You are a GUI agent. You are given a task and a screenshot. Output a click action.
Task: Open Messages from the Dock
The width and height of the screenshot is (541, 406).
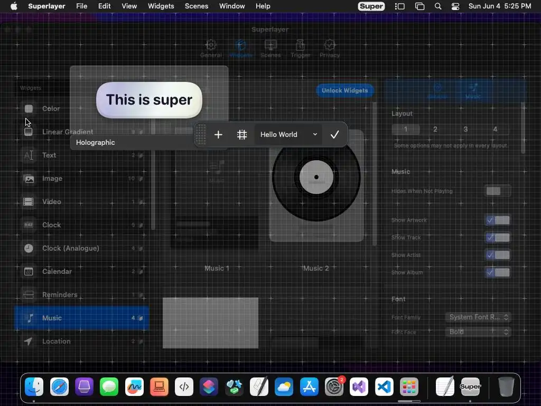tap(109, 386)
